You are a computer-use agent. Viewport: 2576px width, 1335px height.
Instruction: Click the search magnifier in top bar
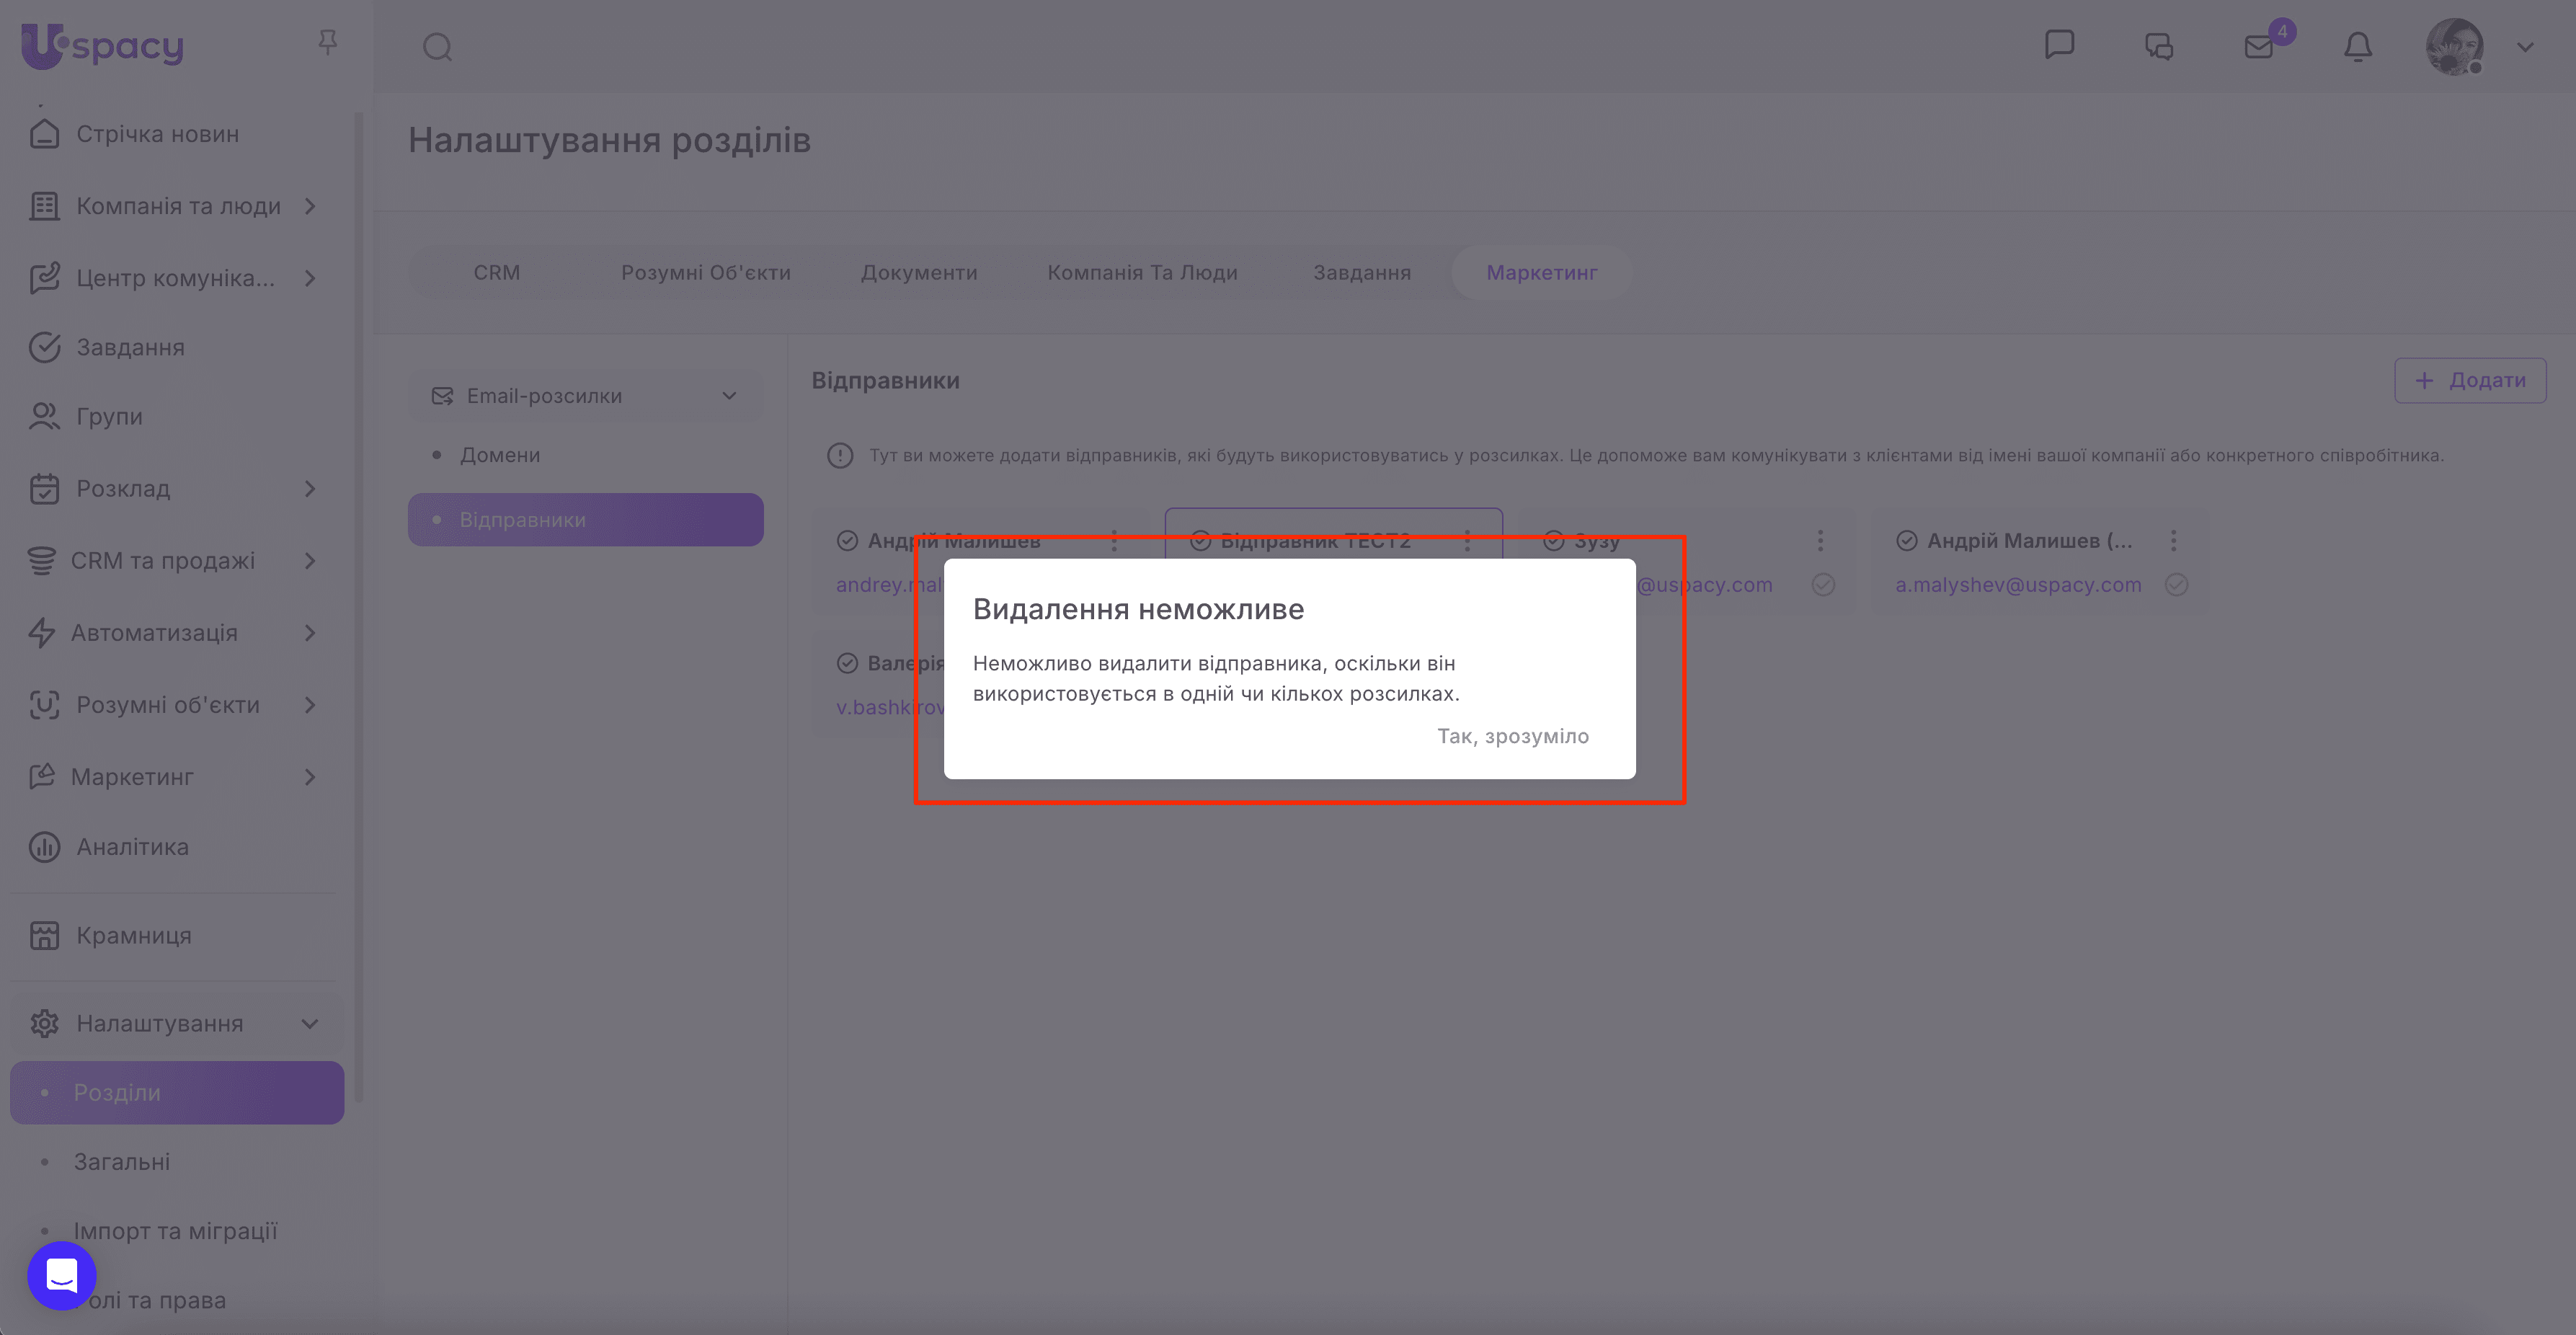tap(436, 46)
